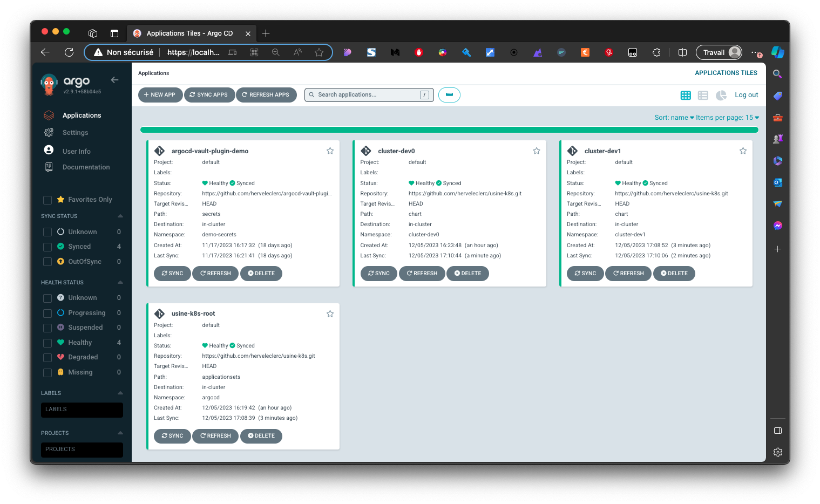The height and width of the screenshot is (504, 820).
Task: Open Settings in the sidebar
Action: tap(75, 133)
